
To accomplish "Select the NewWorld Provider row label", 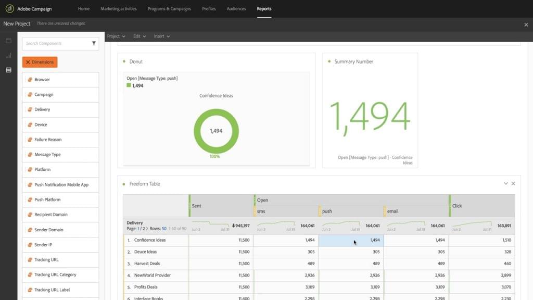I will point(153,275).
